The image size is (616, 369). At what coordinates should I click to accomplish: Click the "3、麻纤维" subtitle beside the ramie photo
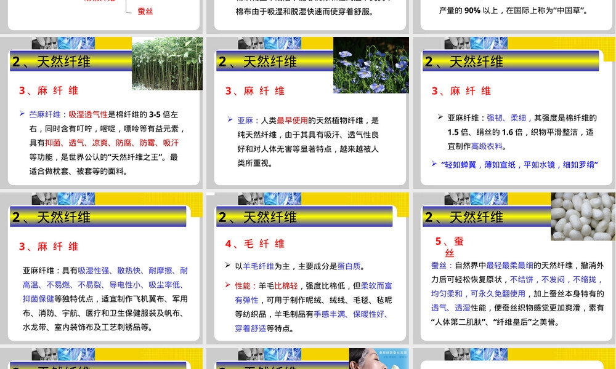[49, 90]
